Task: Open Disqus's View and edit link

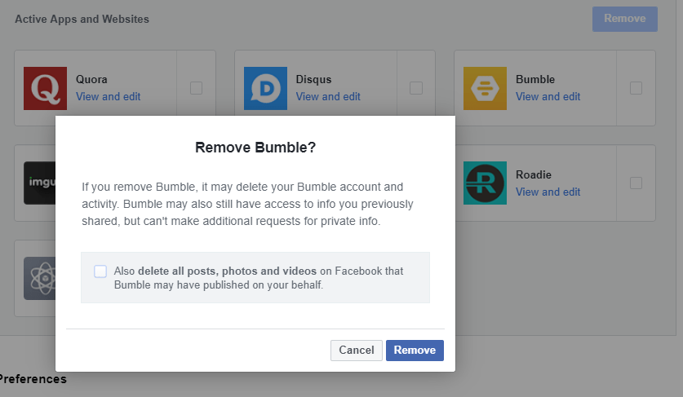Action: [x=328, y=97]
